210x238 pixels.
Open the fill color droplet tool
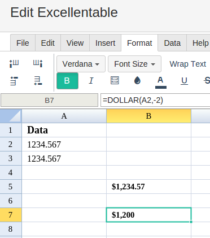137,81
